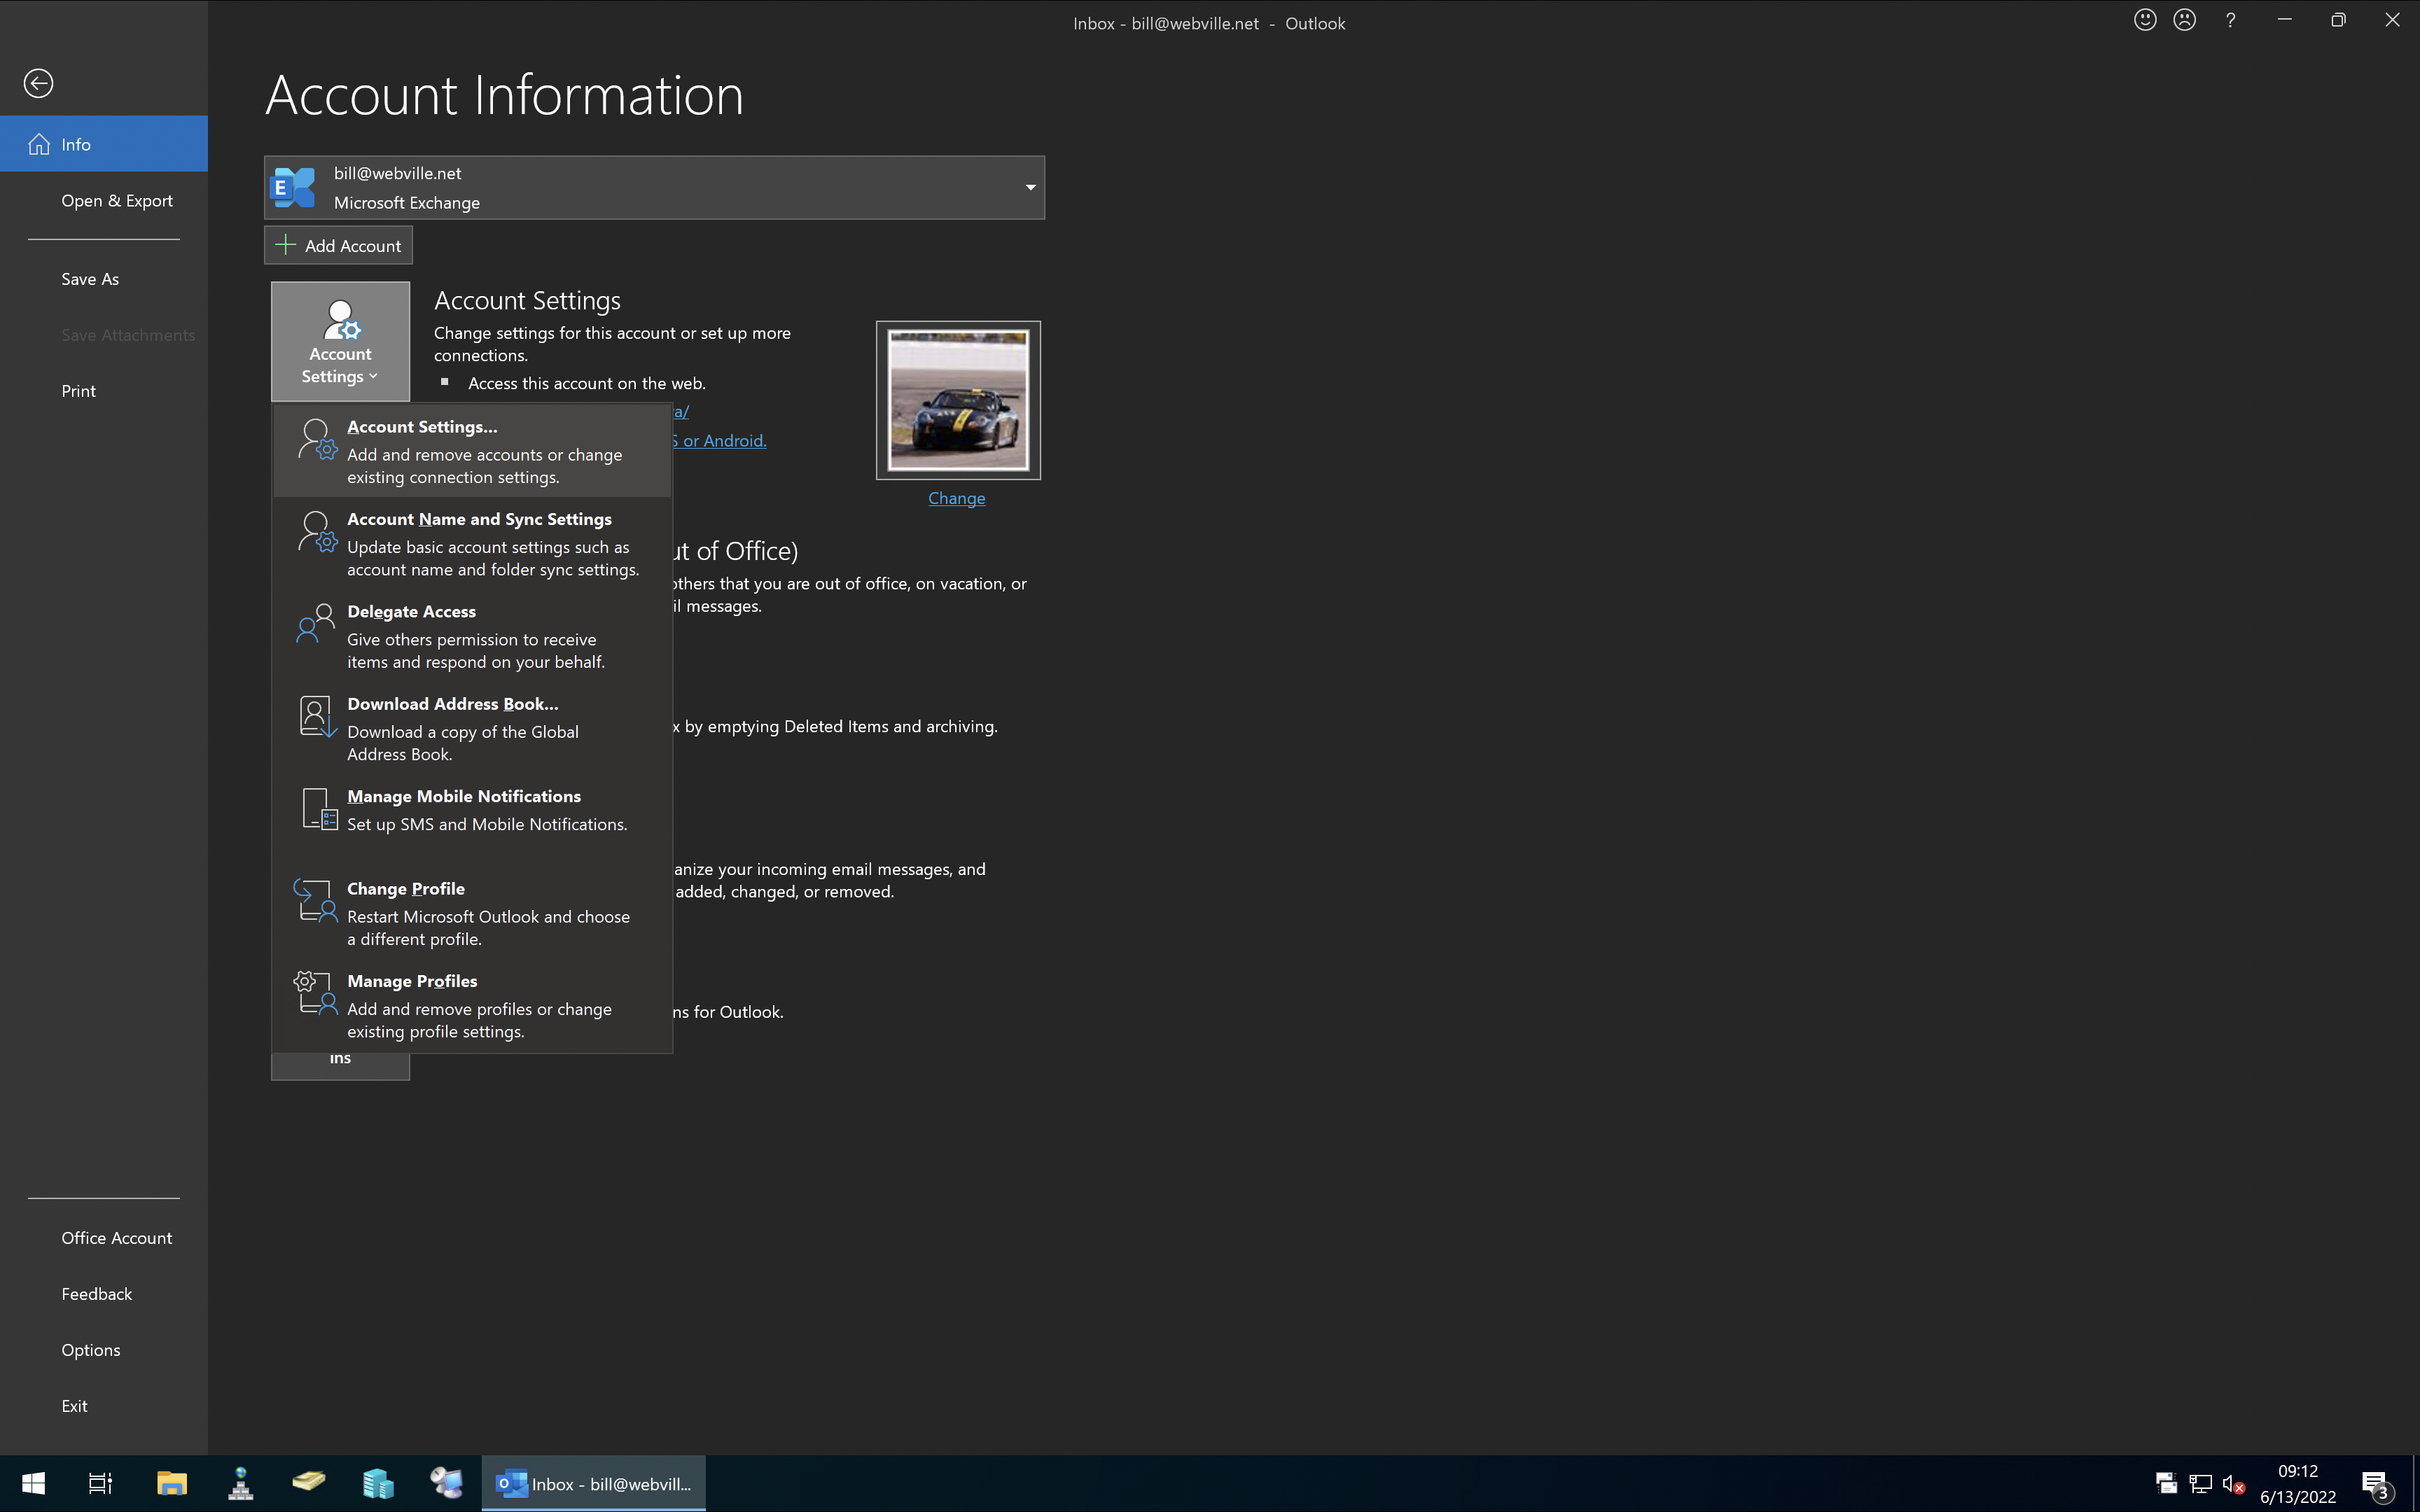Screen dimensions: 2420x1512
Task: Click the 'Access this account on the web.' text
Action: [x=587, y=383]
